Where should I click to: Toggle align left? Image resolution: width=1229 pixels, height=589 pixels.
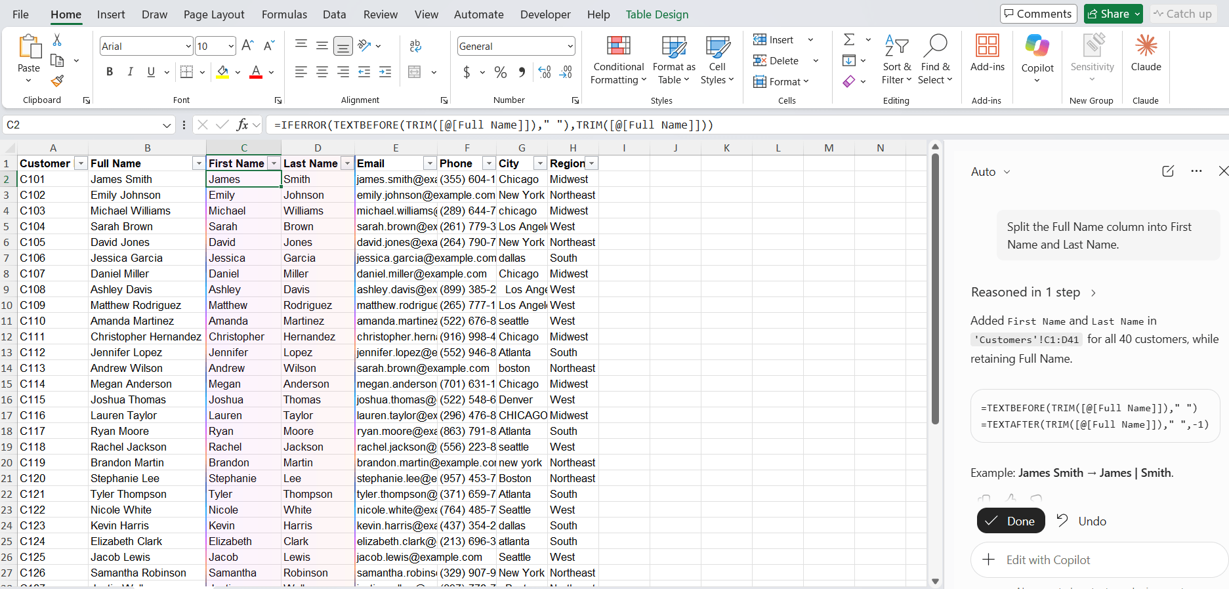tap(301, 72)
